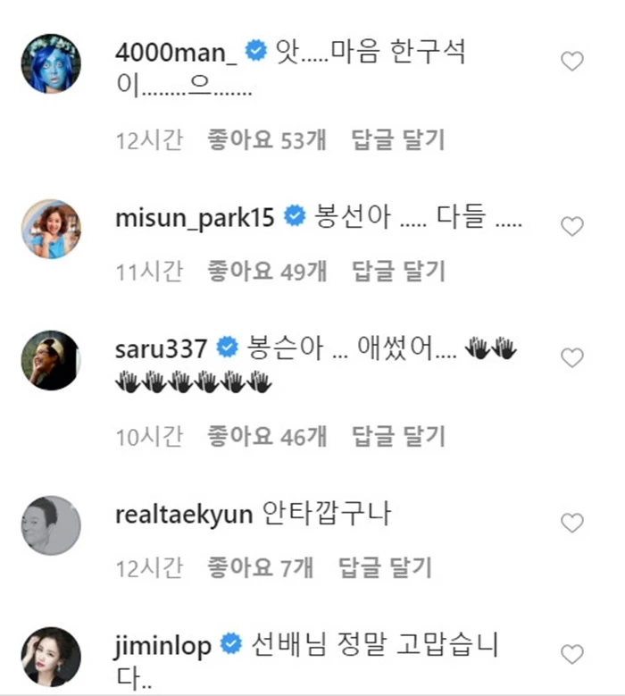Like the comment by 4000man_
625x696 pixels.
tap(571, 62)
